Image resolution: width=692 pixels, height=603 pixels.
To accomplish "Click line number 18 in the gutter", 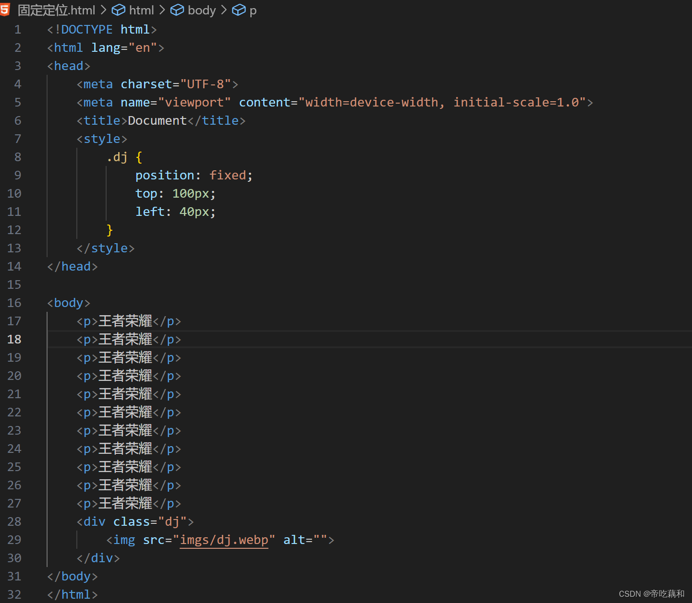I will click(14, 339).
